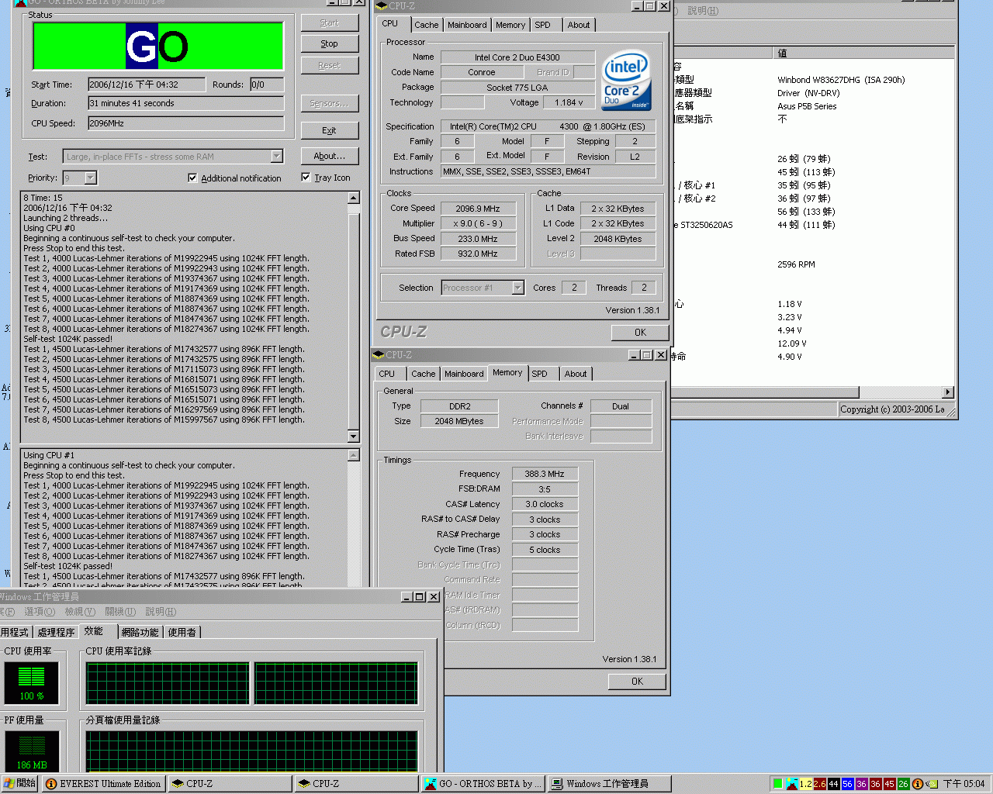Click the 2596 RPM value in EVEREST
Screen dimensions: 993x794
(796, 264)
